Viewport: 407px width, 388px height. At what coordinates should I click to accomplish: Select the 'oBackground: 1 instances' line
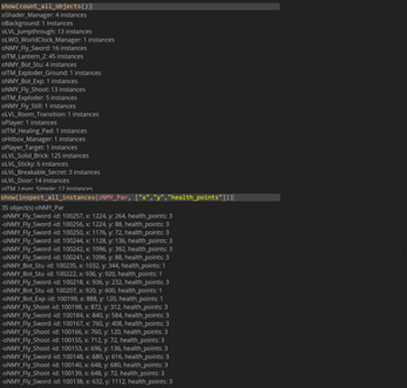37,23
